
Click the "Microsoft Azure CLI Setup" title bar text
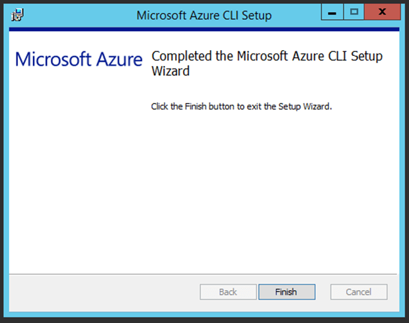point(204,14)
